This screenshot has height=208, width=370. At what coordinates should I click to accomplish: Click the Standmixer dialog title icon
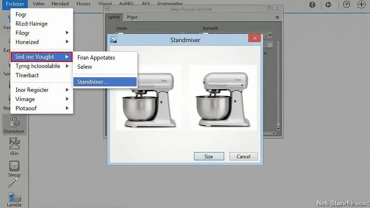(x=113, y=40)
